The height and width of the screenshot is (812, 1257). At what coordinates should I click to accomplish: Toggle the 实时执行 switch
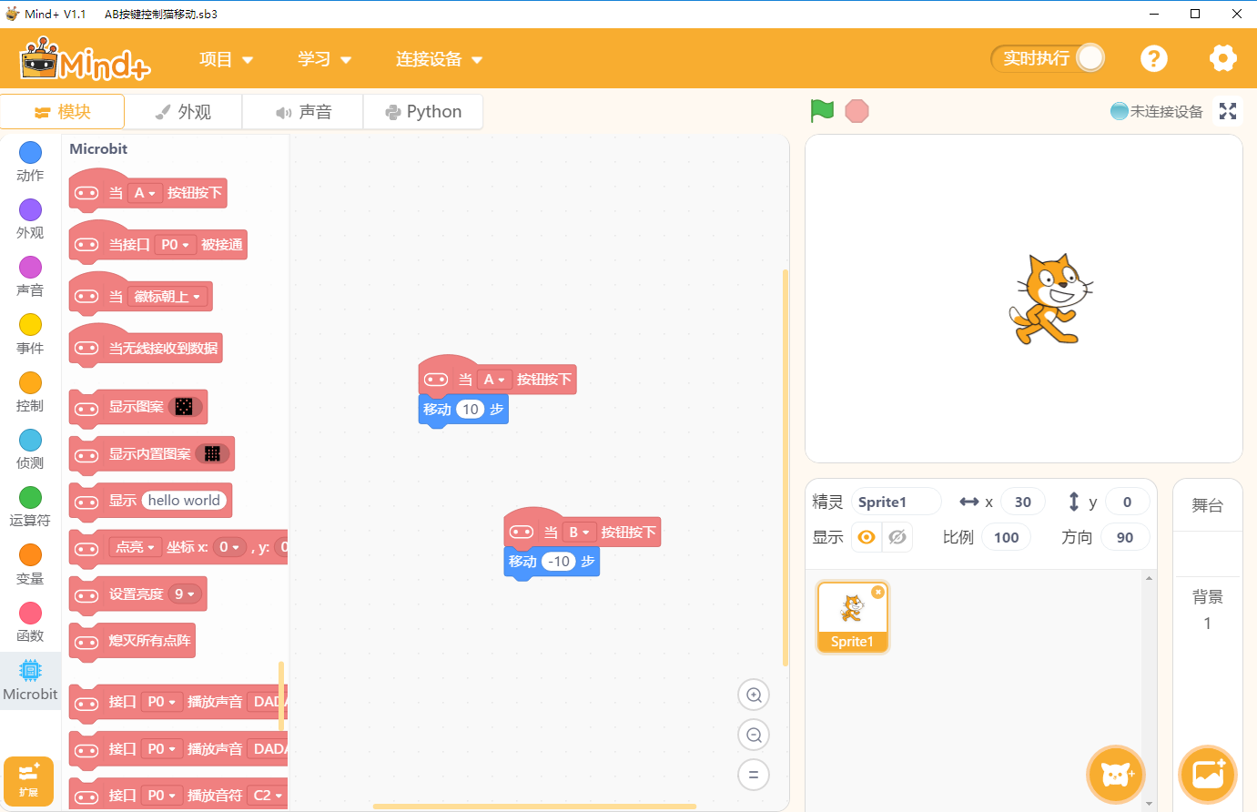tap(1048, 58)
